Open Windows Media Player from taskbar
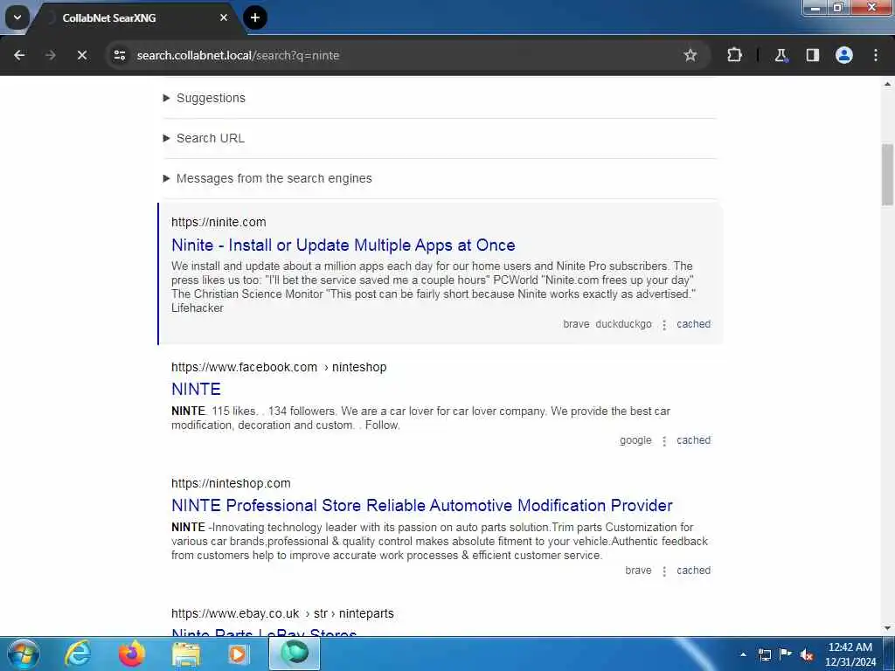The height and width of the screenshot is (671, 895). tap(238, 654)
